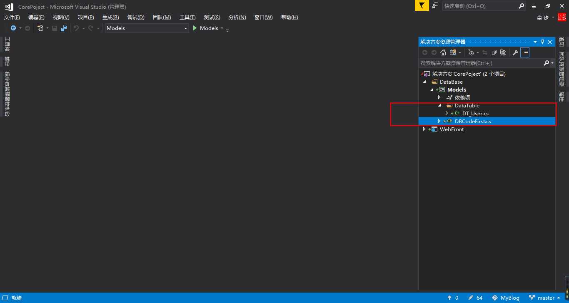Open the 调试(D) menu
The image size is (569, 303).
136,17
